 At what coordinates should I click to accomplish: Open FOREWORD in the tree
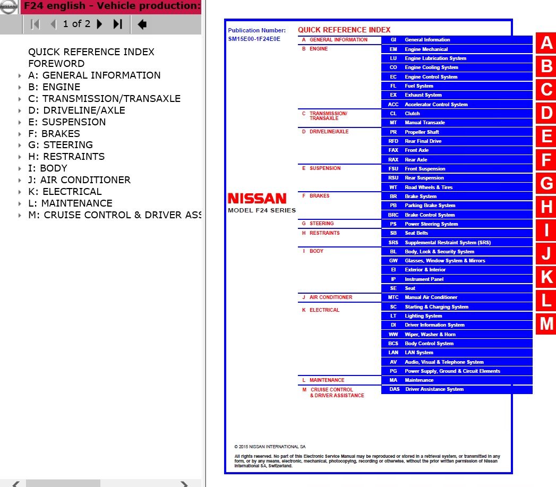(56, 64)
